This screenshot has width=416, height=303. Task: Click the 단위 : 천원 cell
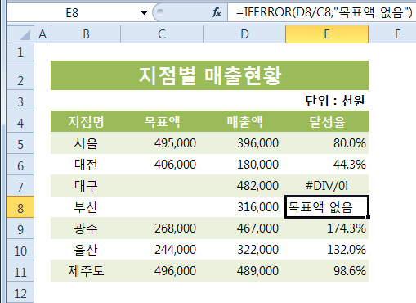(x=327, y=101)
